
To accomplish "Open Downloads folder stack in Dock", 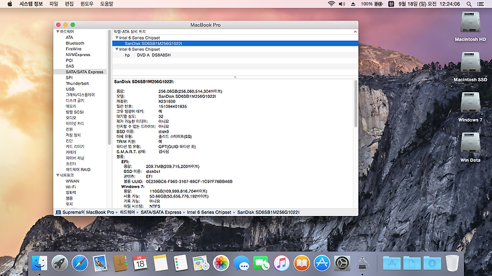I will (x=432, y=263).
